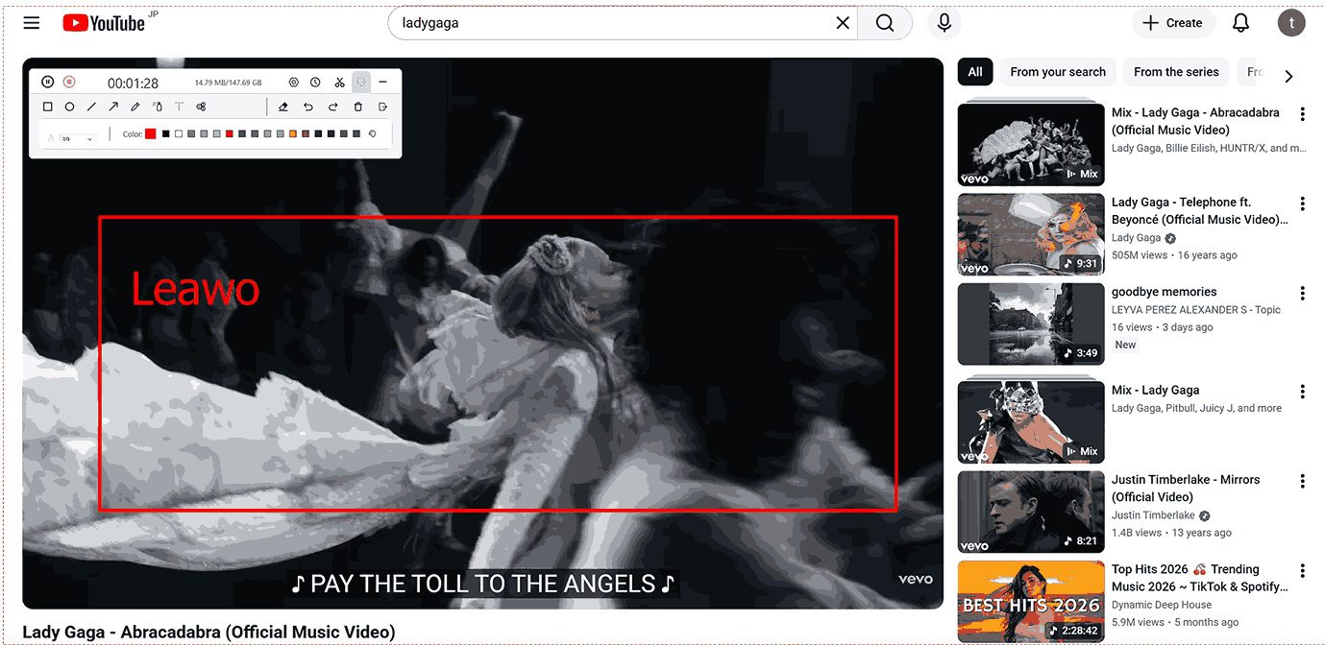Select the "From the series" filter chip

pyautogui.click(x=1175, y=72)
